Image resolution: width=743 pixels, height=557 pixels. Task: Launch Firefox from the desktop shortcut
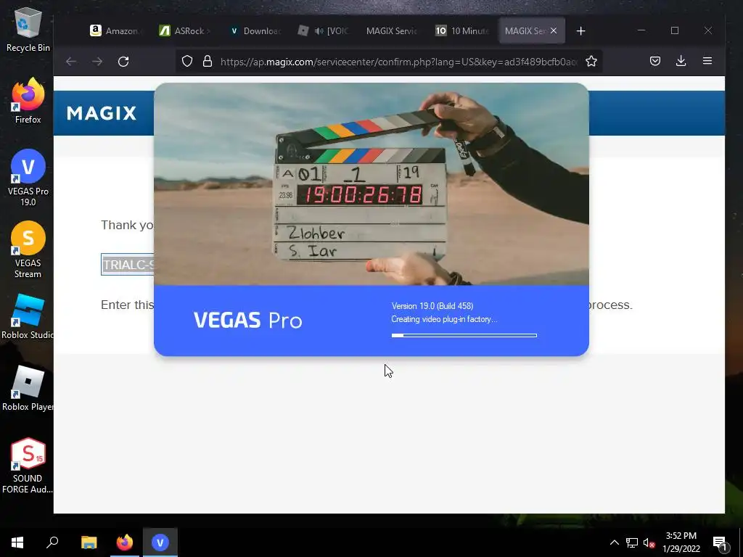[28, 101]
